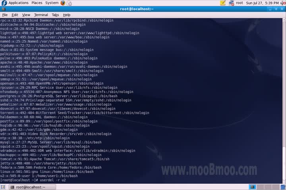
Task: Click the trash icon in bottom panel
Action: pyautogui.click(x=283, y=187)
